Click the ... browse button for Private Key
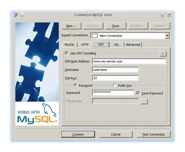Screen dimensions: 185x152 click(x=144, y=102)
